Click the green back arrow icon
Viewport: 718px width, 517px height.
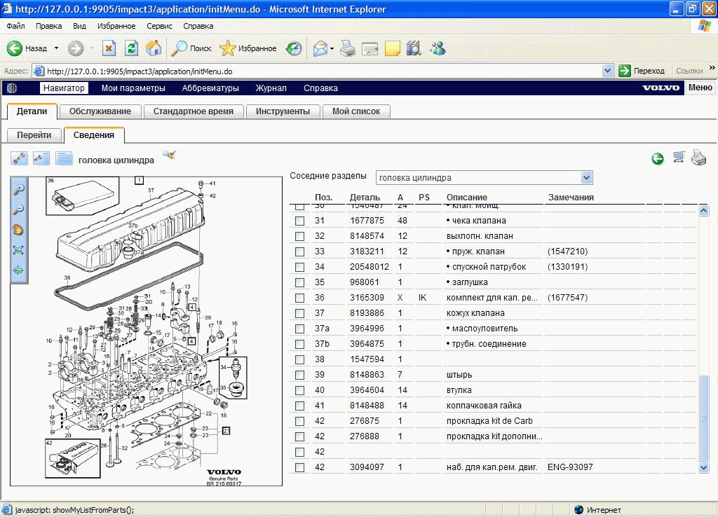[x=658, y=159]
